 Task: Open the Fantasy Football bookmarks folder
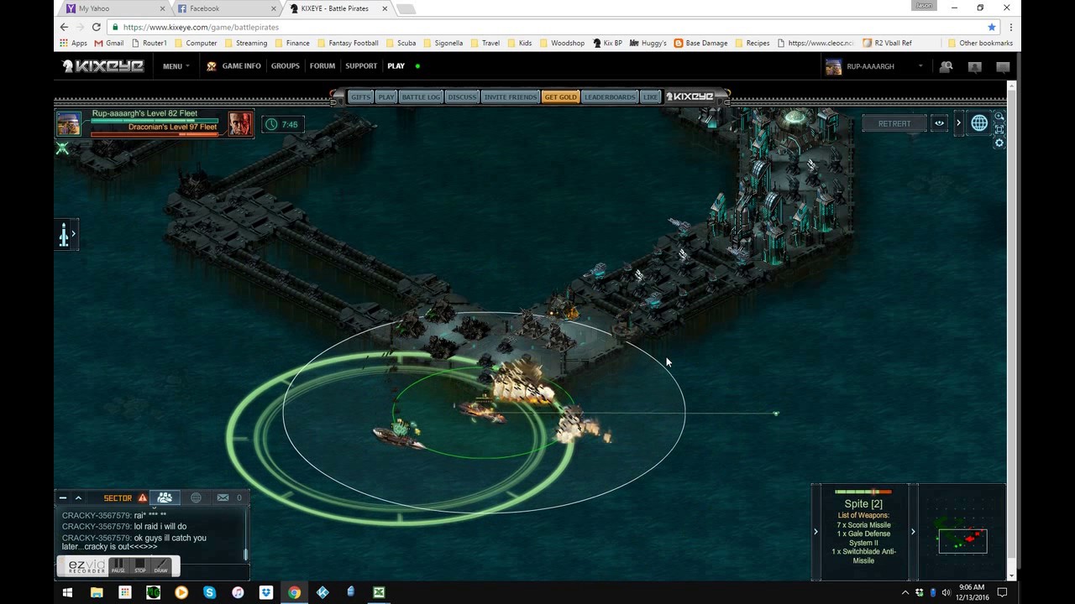pyautogui.click(x=347, y=43)
